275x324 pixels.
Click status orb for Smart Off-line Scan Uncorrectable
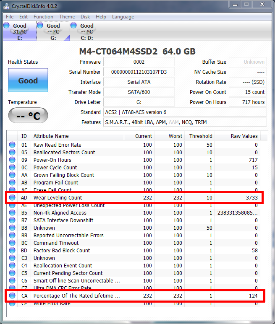pos(12,280)
